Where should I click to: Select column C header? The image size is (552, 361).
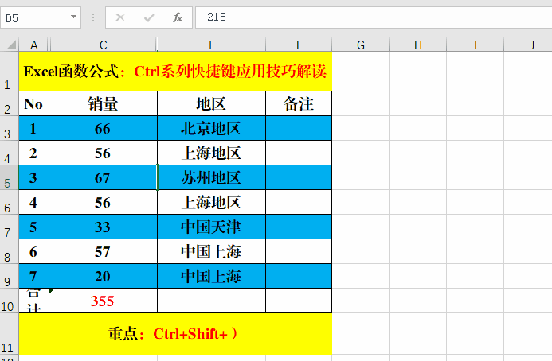point(103,45)
